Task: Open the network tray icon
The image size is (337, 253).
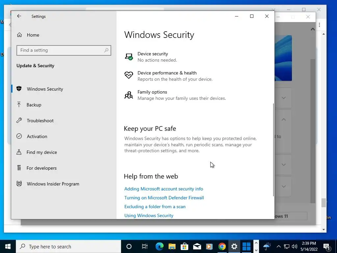Action: pyautogui.click(x=287, y=246)
